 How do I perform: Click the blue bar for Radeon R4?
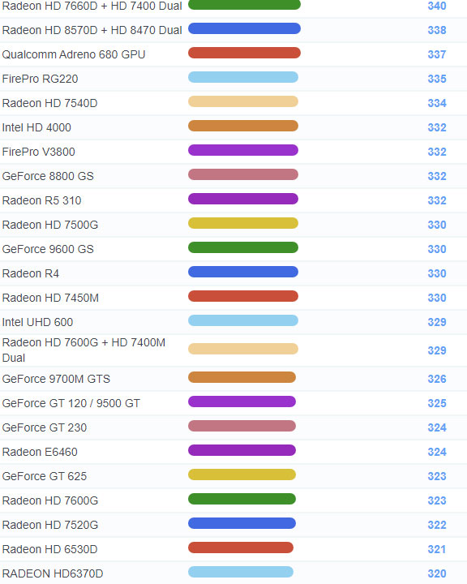[x=243, y=272]
